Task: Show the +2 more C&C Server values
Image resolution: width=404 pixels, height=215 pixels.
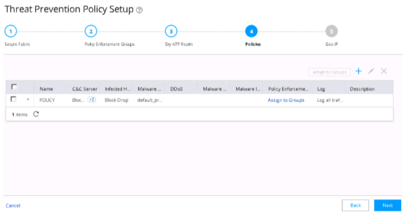Action: (92, 100)
